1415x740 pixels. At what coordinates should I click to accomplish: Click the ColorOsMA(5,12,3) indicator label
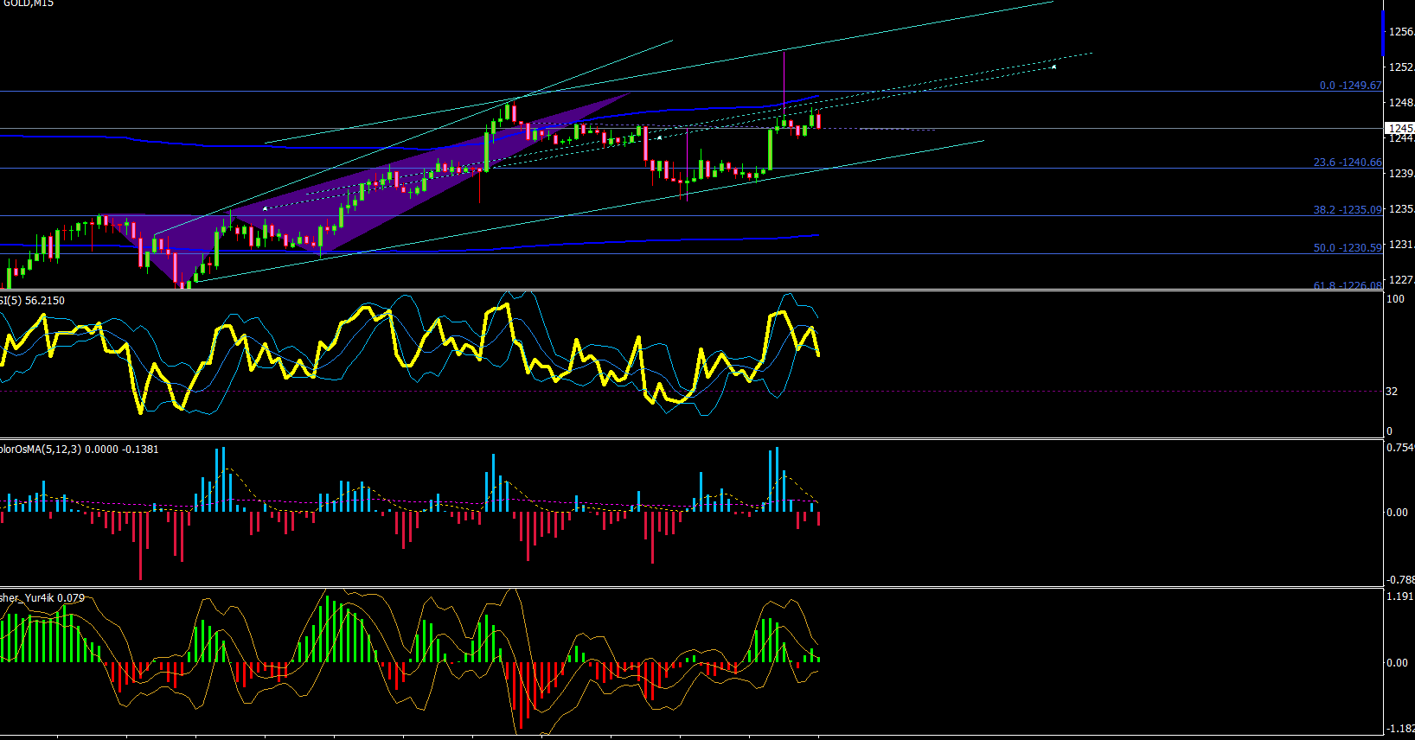coord(80,450)
